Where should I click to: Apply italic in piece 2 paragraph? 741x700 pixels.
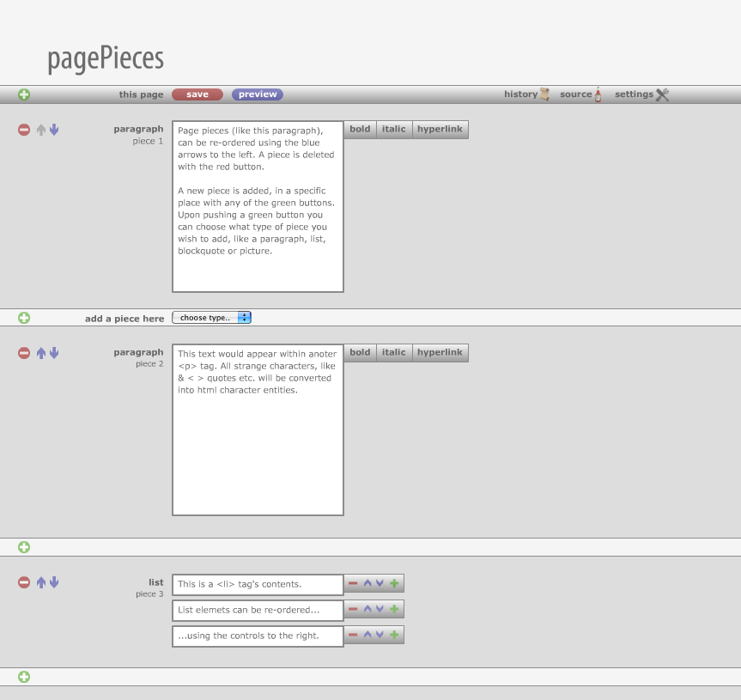pyautogui.click(x=393, y=353)
